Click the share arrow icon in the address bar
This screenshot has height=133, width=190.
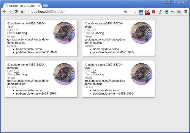pos(130,12)
